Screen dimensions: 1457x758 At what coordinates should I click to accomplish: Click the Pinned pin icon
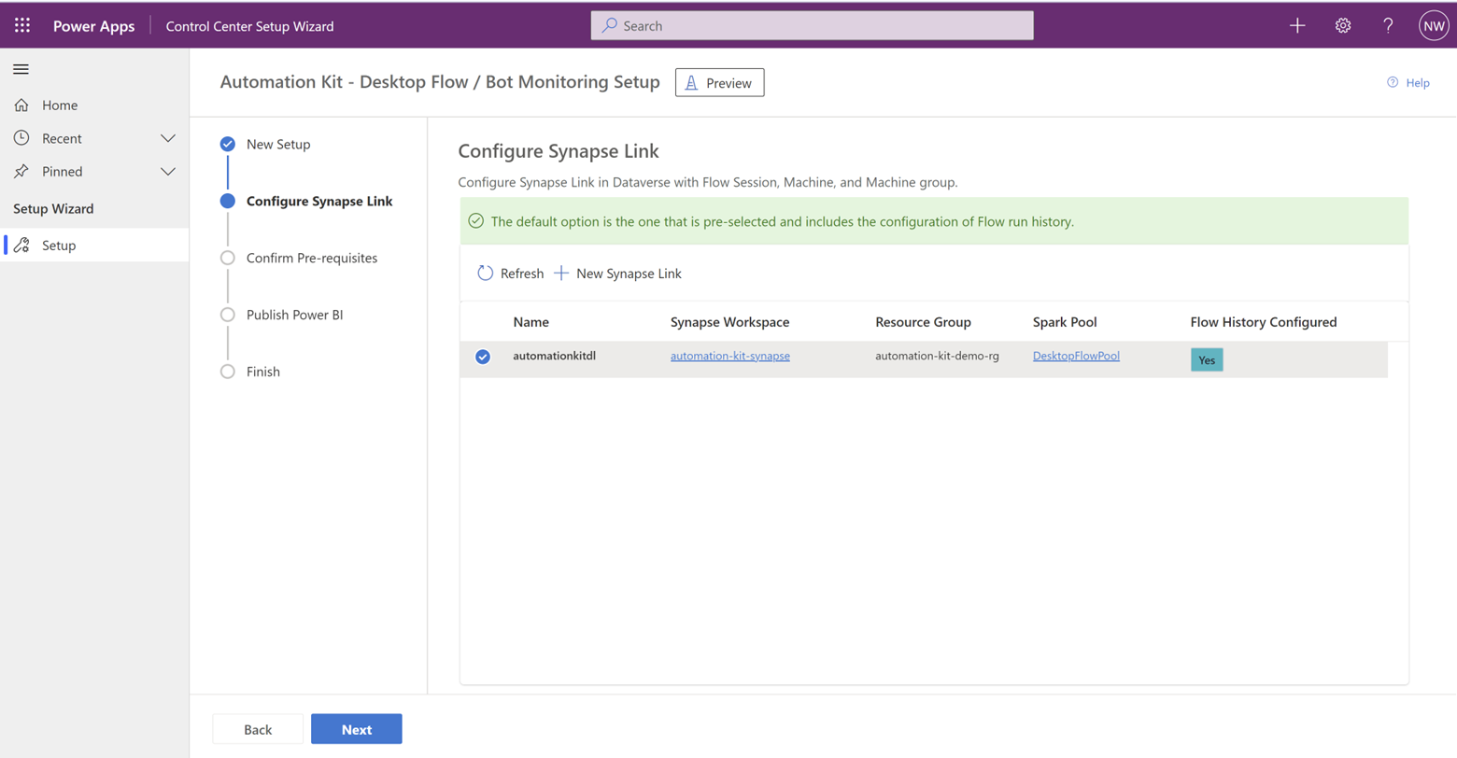point(21,172)
